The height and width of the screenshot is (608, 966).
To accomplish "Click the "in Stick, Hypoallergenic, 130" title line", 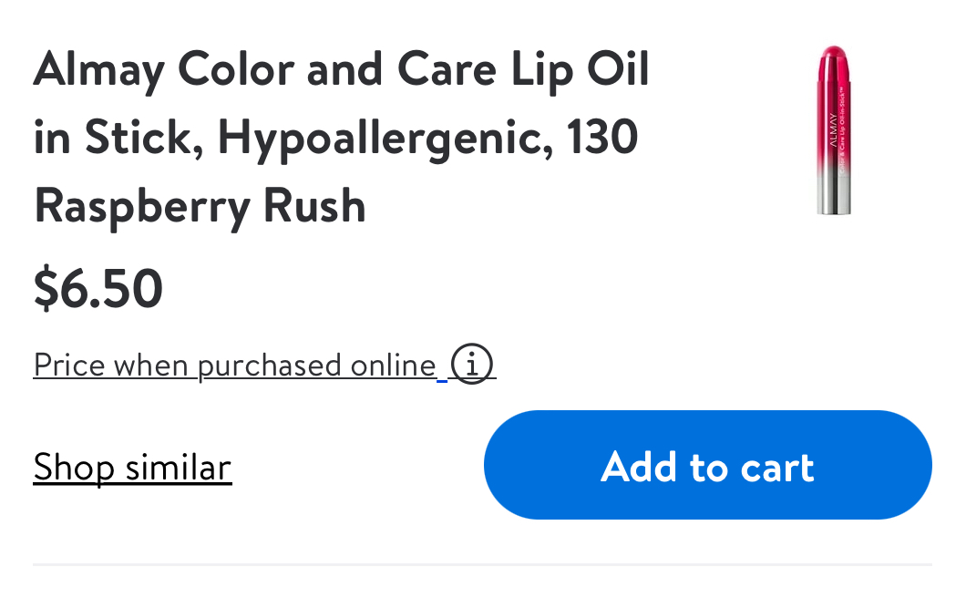I will click(335, 137).
